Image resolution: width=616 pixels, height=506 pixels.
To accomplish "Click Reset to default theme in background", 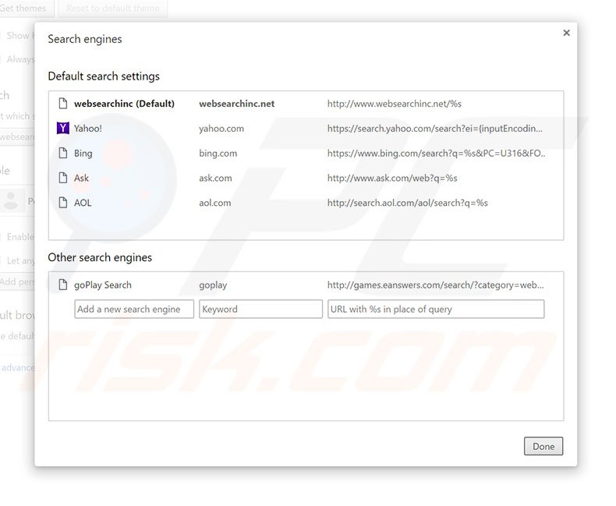I will (113, 8).
